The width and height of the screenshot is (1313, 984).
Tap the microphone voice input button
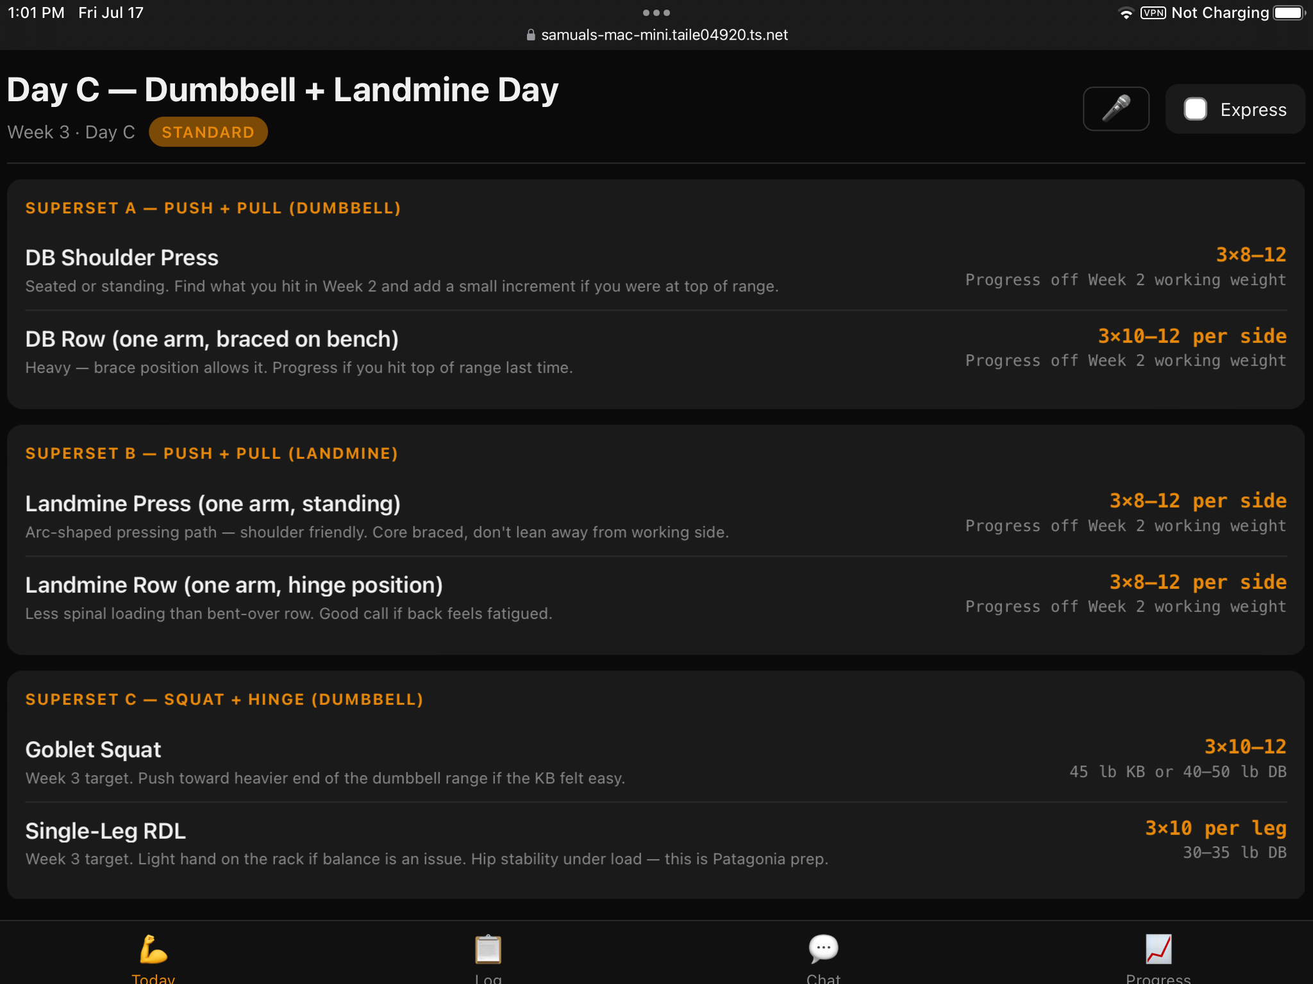pyautogui.click(x=1116, y=109)
